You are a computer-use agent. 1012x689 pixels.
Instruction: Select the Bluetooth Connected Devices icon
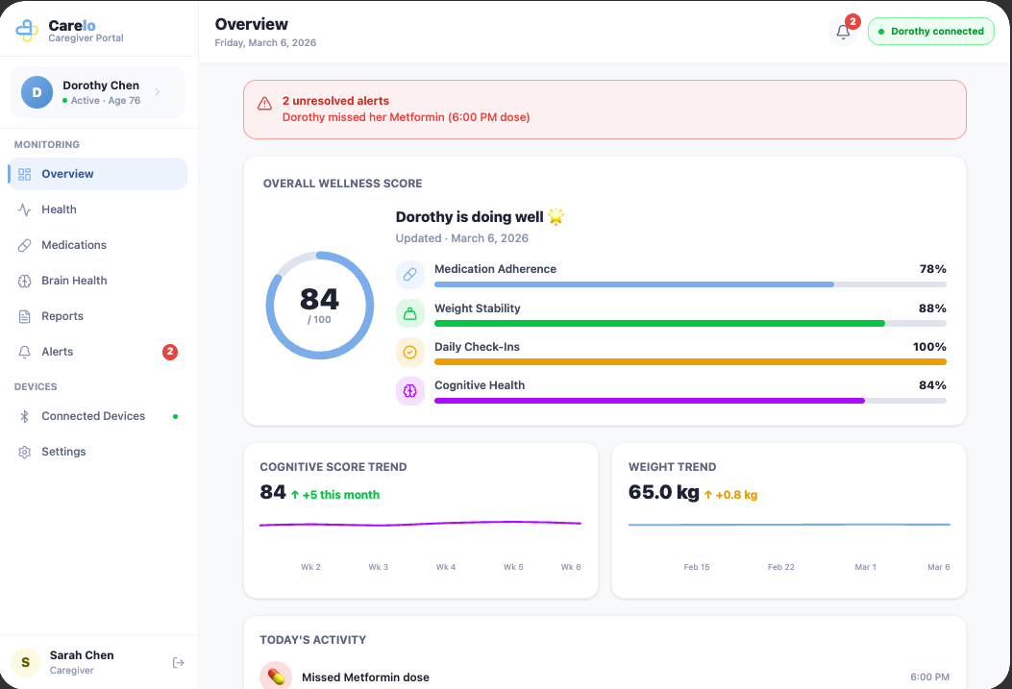pyautogui.click(x=26, y=416)
